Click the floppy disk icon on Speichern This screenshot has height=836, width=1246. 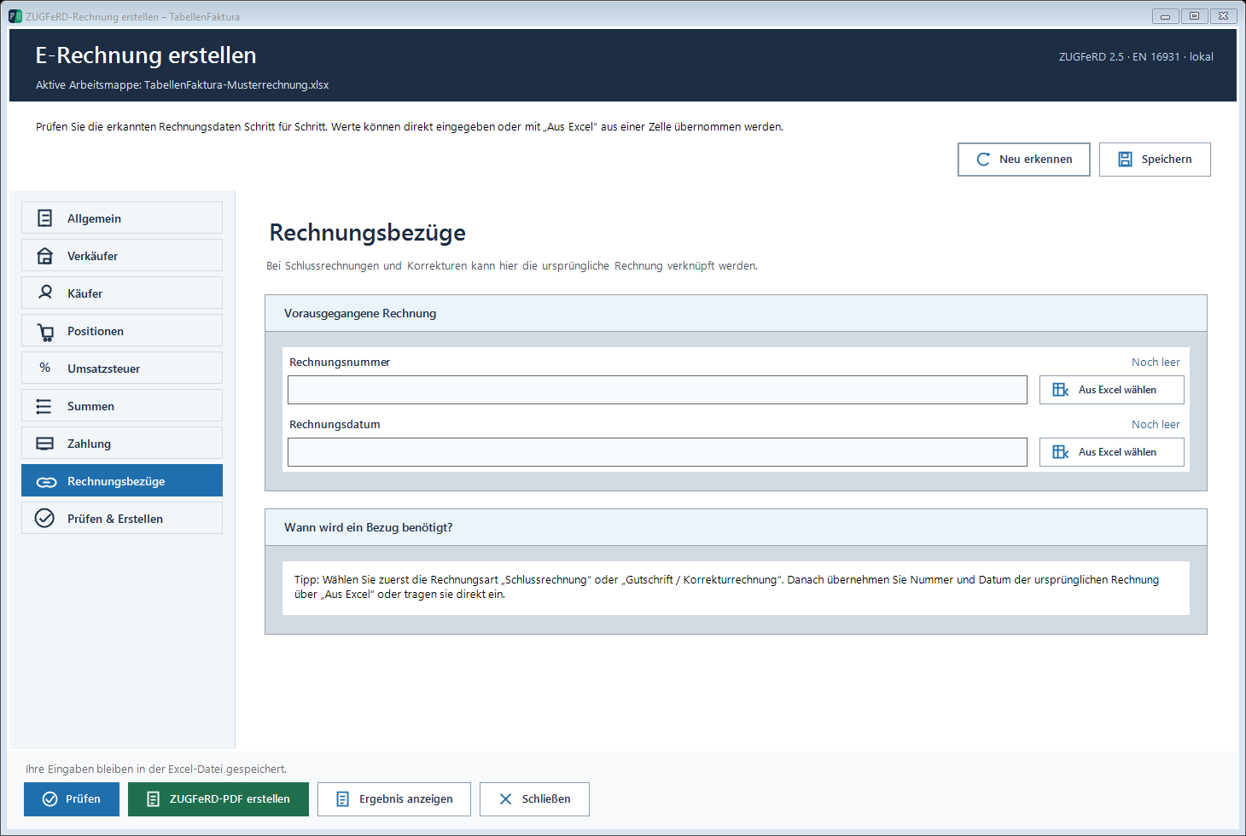(x=1125, y=160)
